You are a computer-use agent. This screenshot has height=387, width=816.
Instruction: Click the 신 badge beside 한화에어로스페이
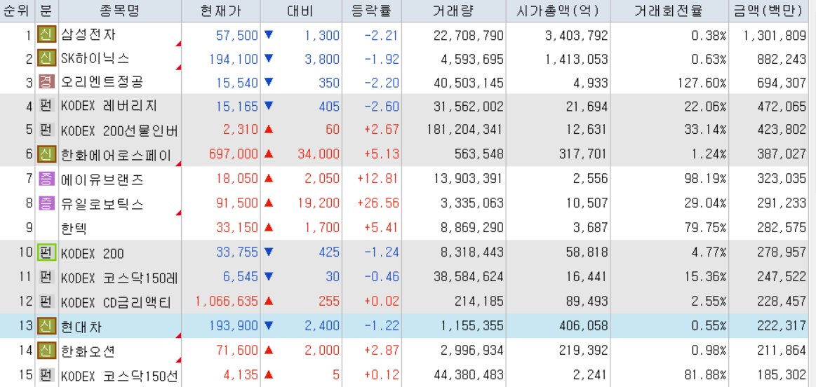(x=47, y=154)
